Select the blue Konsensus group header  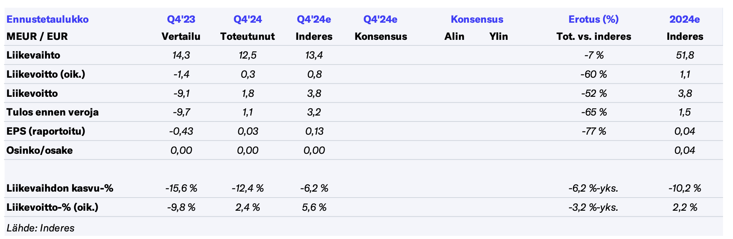pos(477,19)
